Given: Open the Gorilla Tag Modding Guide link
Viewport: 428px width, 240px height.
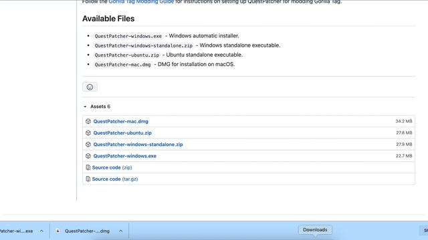Looking at the screenshot, I should [x=141, y=1].
